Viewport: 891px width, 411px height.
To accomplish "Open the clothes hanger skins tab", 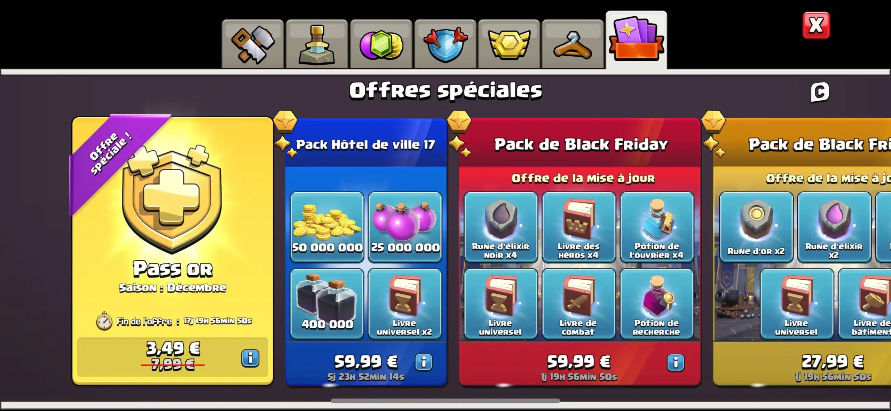I will [573, 44].
